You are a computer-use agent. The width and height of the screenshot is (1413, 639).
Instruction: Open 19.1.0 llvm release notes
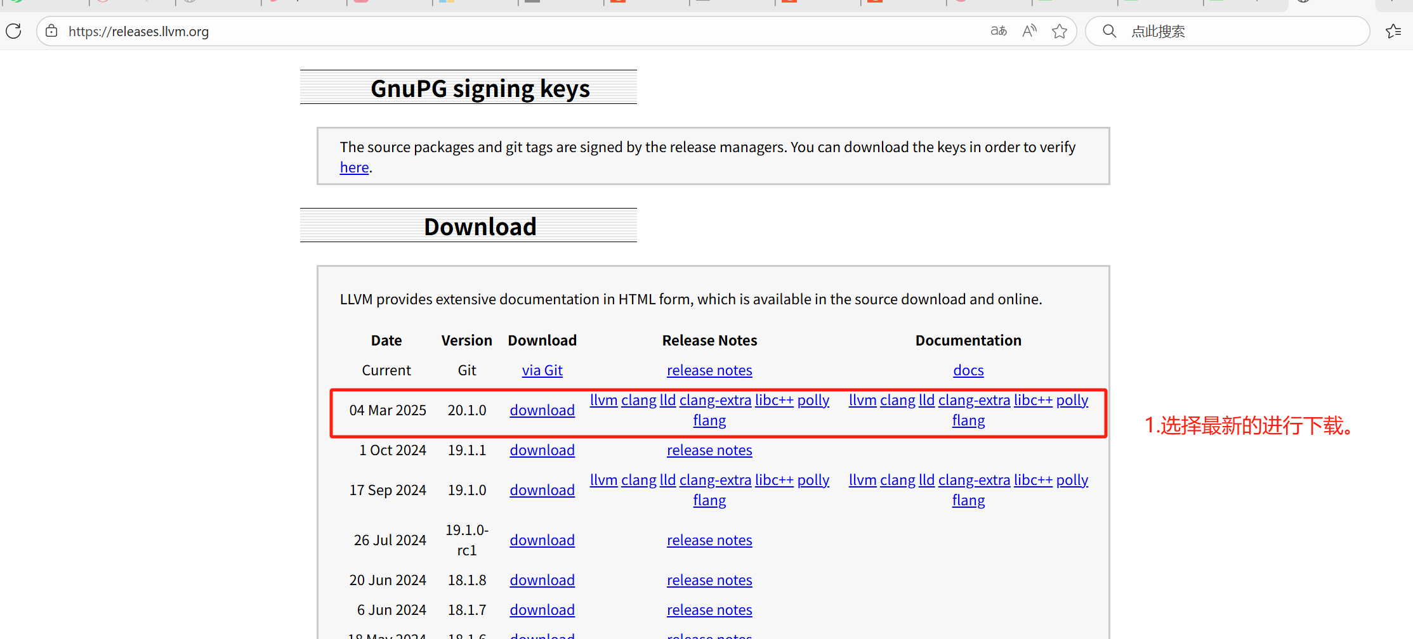(x=603, y=480)
